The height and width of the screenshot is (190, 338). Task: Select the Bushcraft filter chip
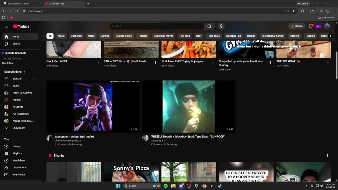[76, 36]
